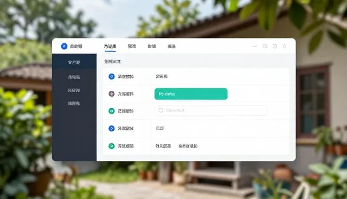
Task: Select the radio circle inside the text field
Action: click(160, 110)
